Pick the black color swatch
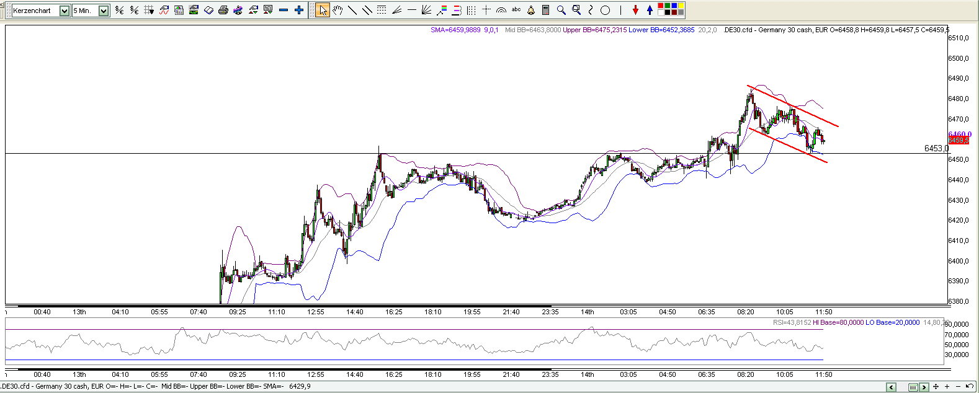Viewport: 979px width, 393px height. click(x=668, y=12)
